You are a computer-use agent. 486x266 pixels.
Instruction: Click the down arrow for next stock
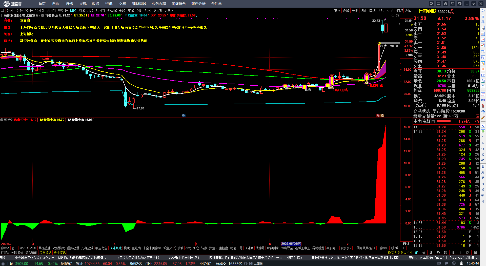(x=483, y=22)
